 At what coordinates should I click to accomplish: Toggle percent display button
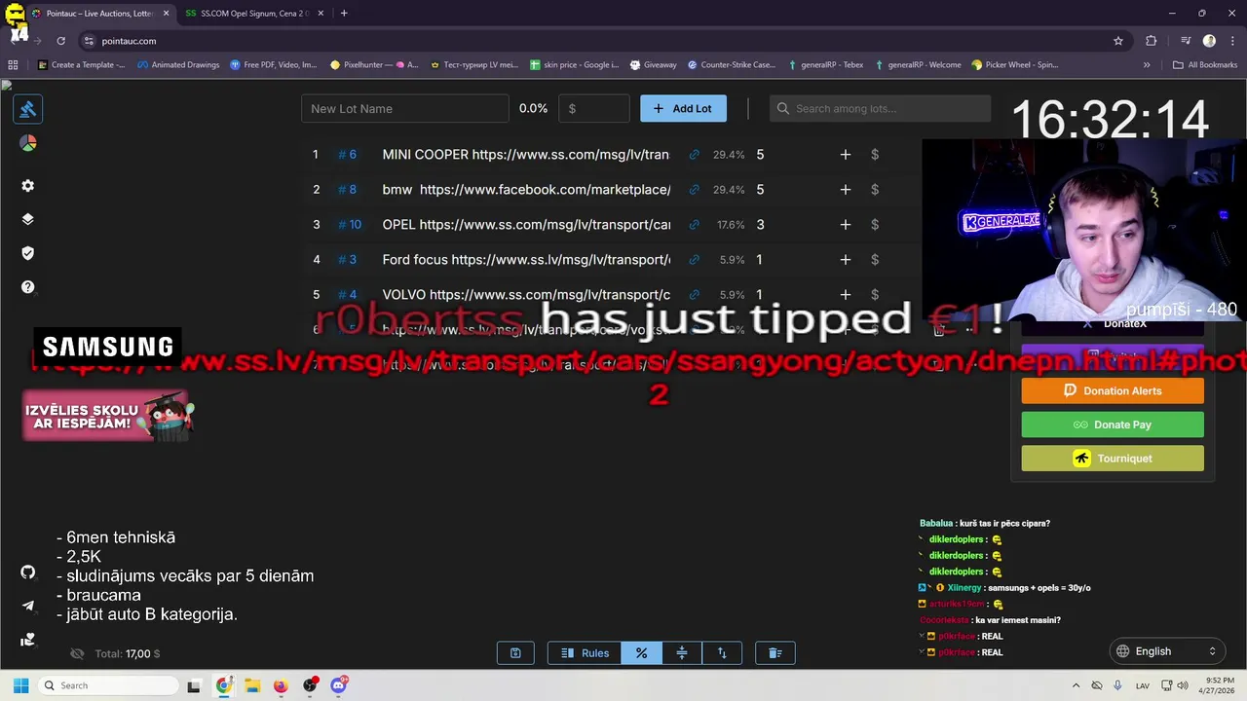[x=641, y=653]
